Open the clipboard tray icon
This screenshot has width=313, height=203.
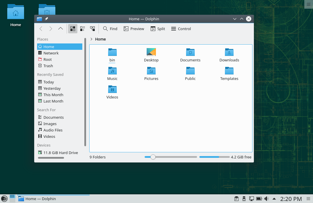[x=236, y=199]
